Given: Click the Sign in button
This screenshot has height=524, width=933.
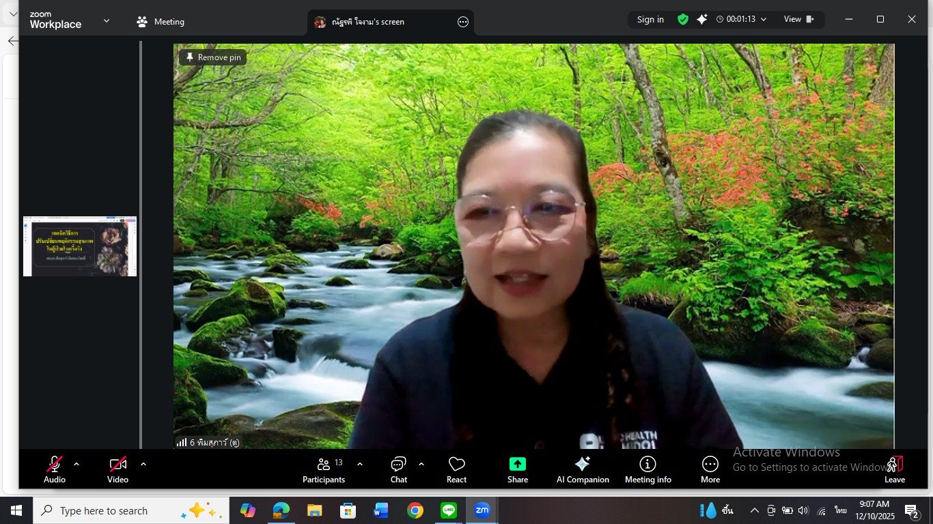Looking at the screenshot, I should 650,20.
